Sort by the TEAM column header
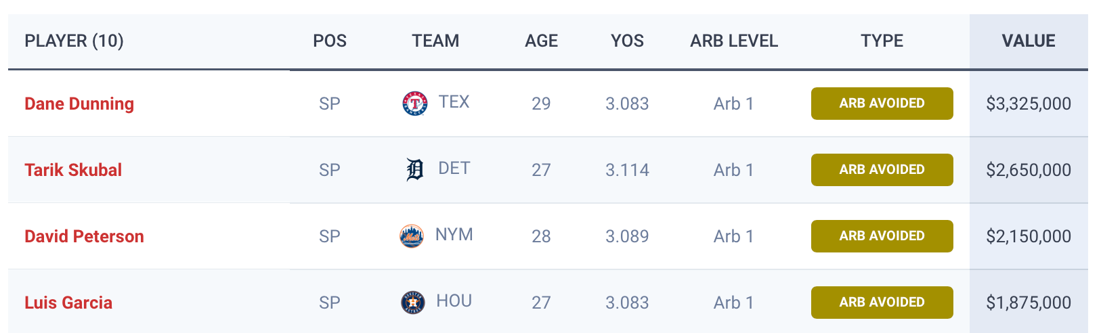The width and height of the screenshot is (1101, 333). [435, 41]
